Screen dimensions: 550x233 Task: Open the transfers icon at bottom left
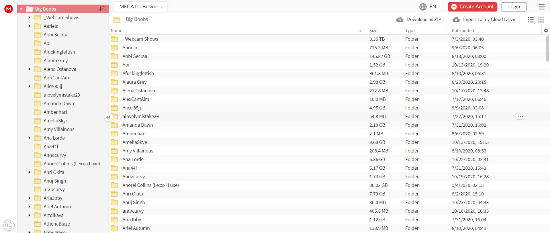[9, 226]
